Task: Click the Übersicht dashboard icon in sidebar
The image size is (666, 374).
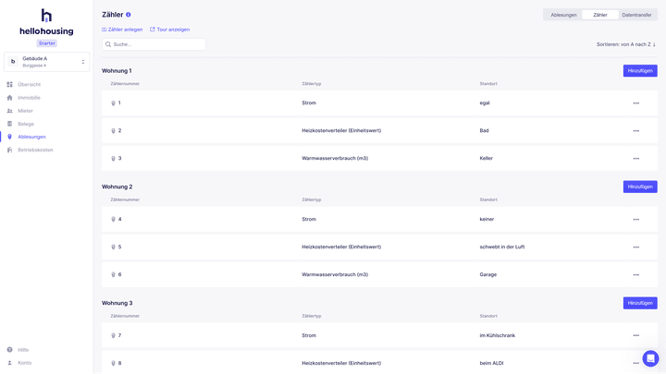Action: pos(10,85)
